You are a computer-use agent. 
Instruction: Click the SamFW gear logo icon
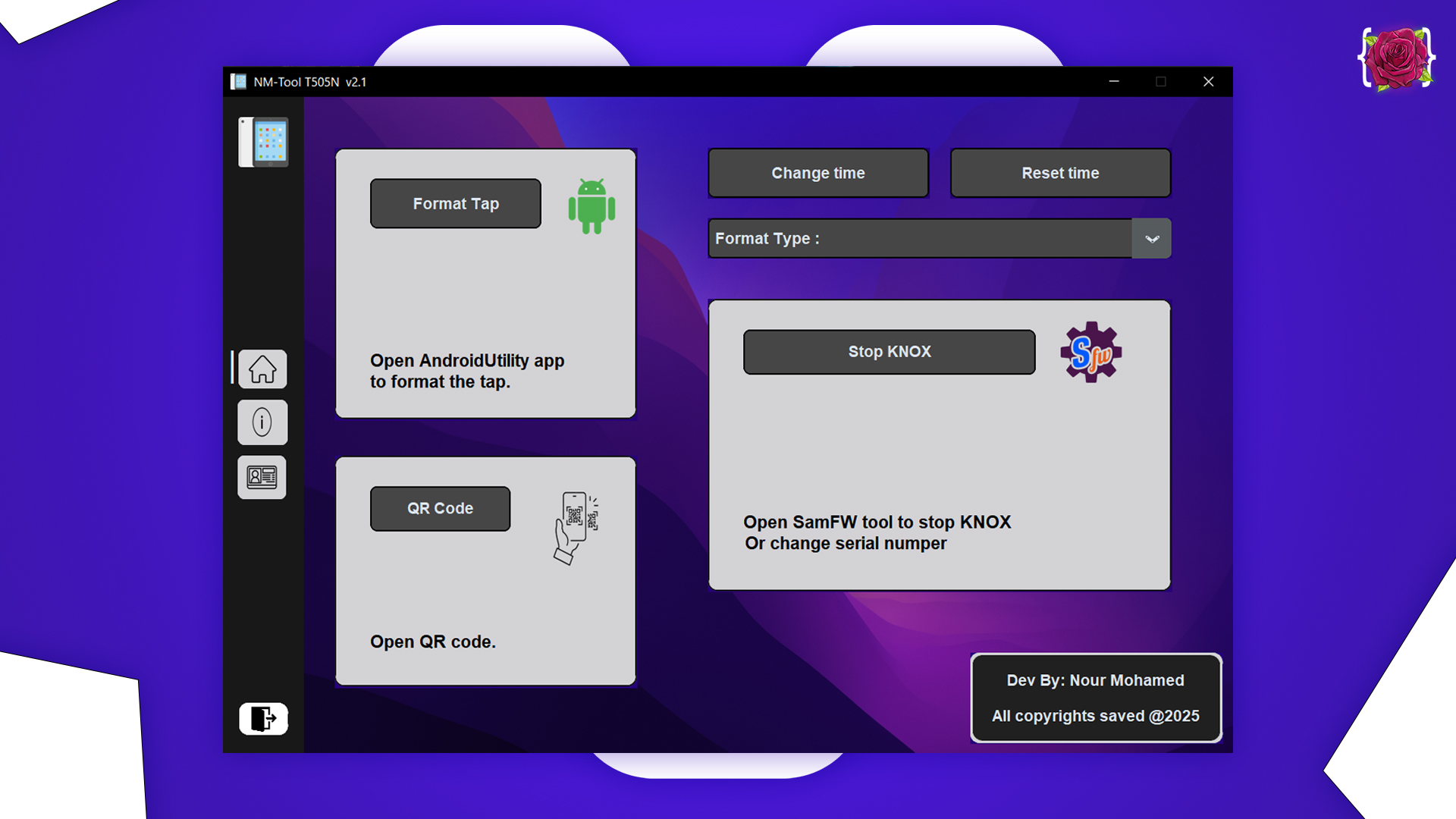click(x=1090, y=352)
